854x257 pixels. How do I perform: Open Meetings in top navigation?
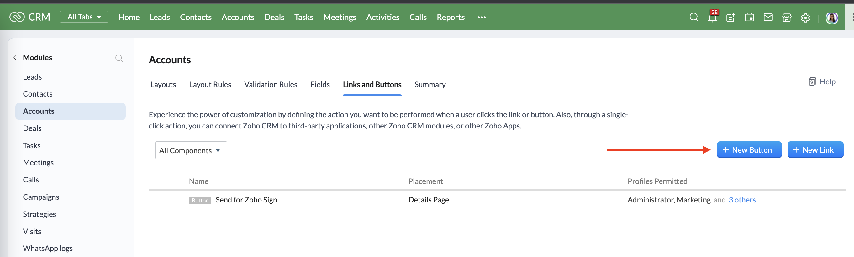coord(340,17)
